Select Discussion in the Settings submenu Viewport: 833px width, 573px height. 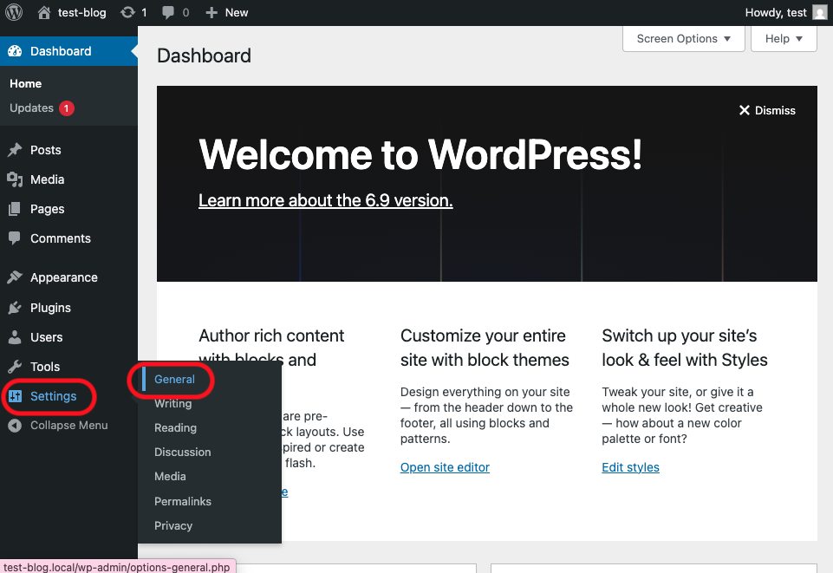click(x=182, y=452)
